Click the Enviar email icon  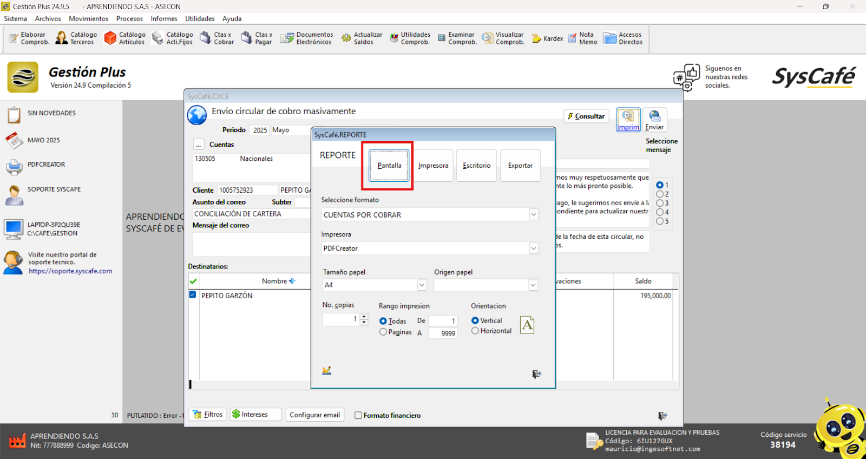point(654,120)
